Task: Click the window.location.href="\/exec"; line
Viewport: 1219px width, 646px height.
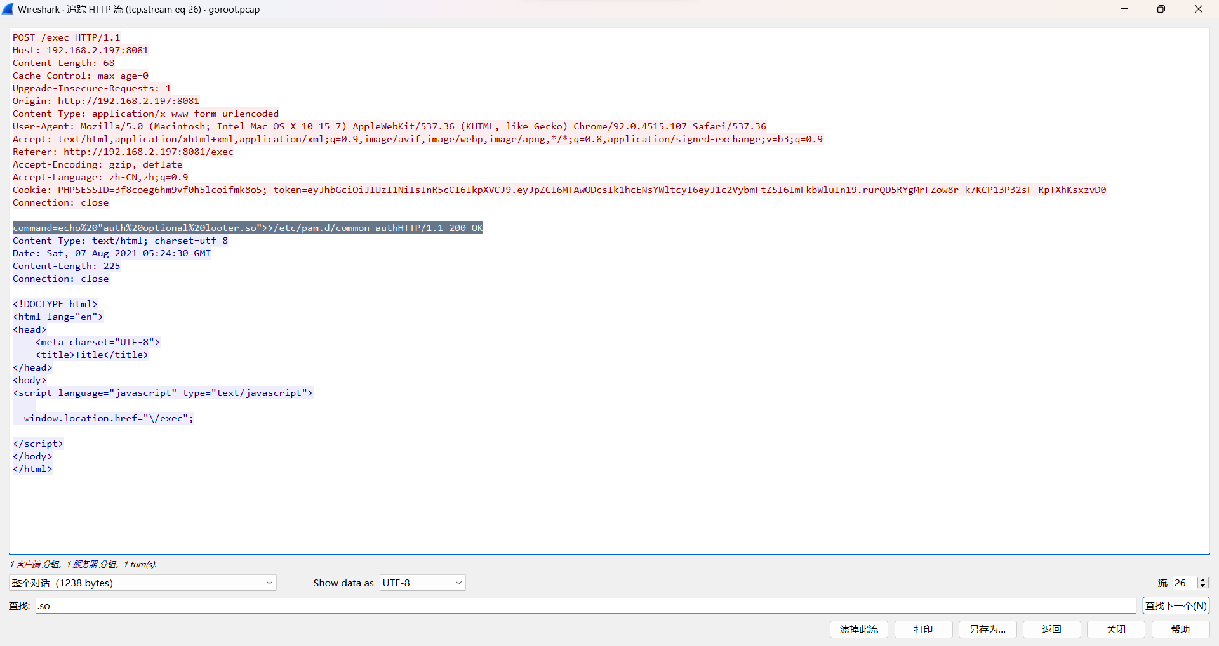Action: [109, 418]
